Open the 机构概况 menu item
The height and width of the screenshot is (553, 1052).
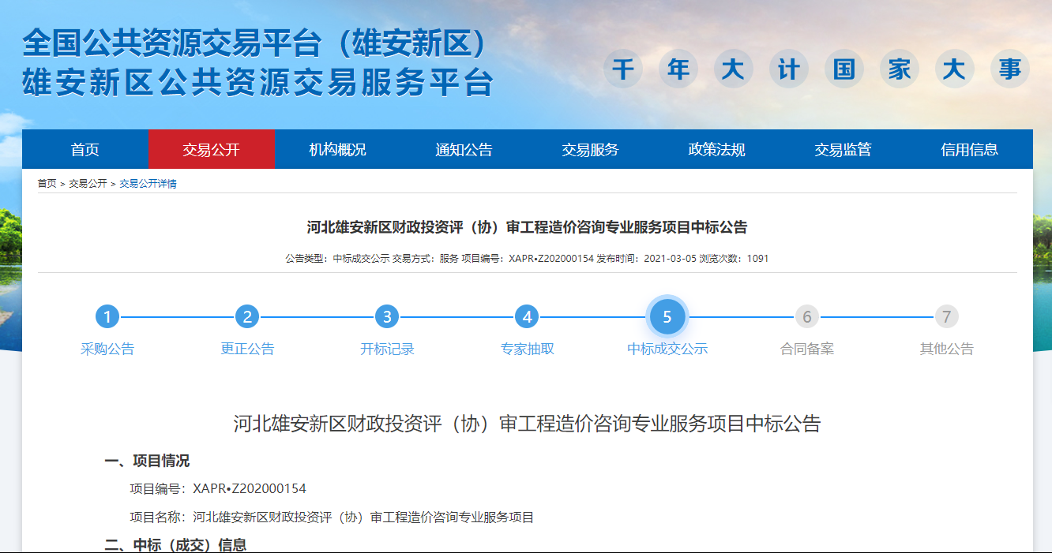point(338,149)
